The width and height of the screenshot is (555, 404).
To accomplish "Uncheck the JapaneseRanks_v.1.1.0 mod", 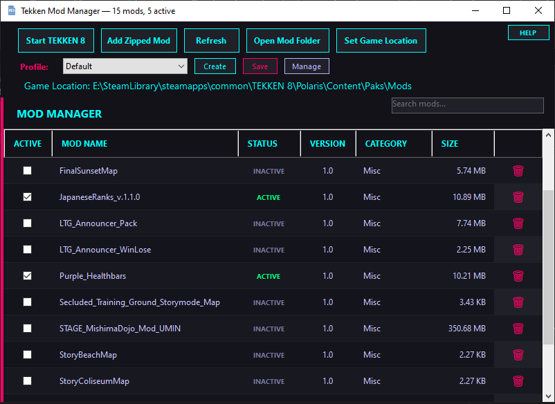I will [x=27, y=196].
